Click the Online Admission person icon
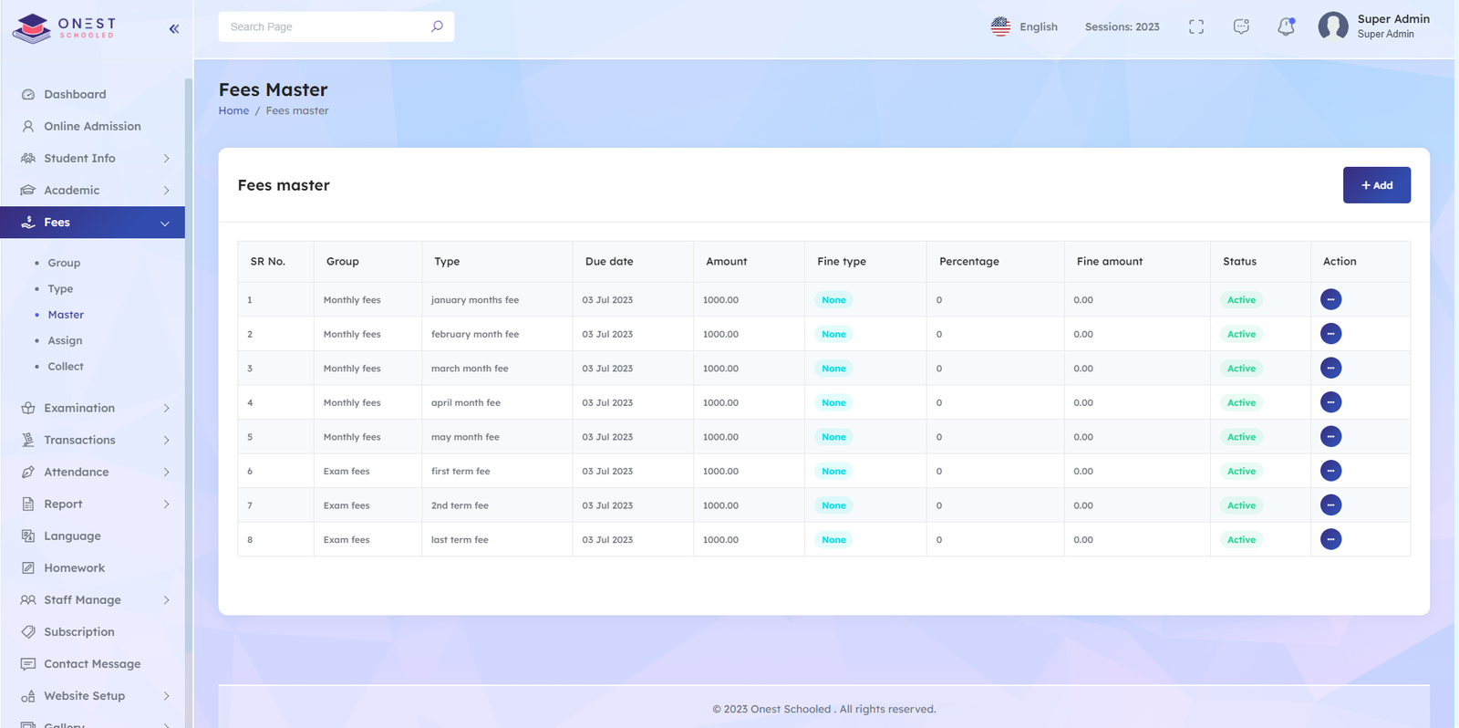Image resolution: width=1459 pixels, height=728 pixels. 28,126
